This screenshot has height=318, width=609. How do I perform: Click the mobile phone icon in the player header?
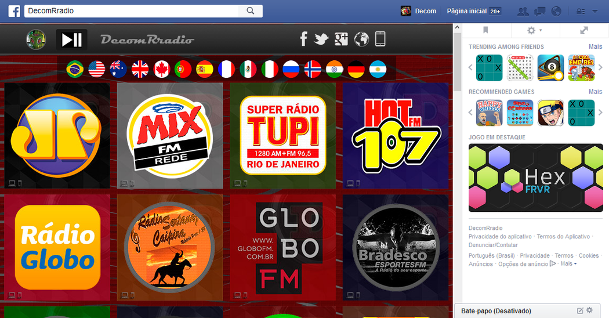point(380,39)
